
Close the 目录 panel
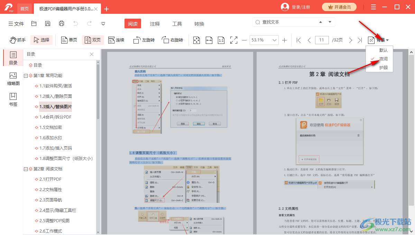[x=92, y=54]
